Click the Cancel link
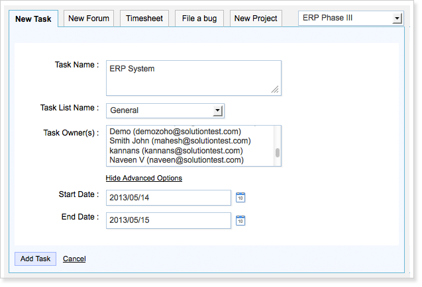 [x=74, y=259]
